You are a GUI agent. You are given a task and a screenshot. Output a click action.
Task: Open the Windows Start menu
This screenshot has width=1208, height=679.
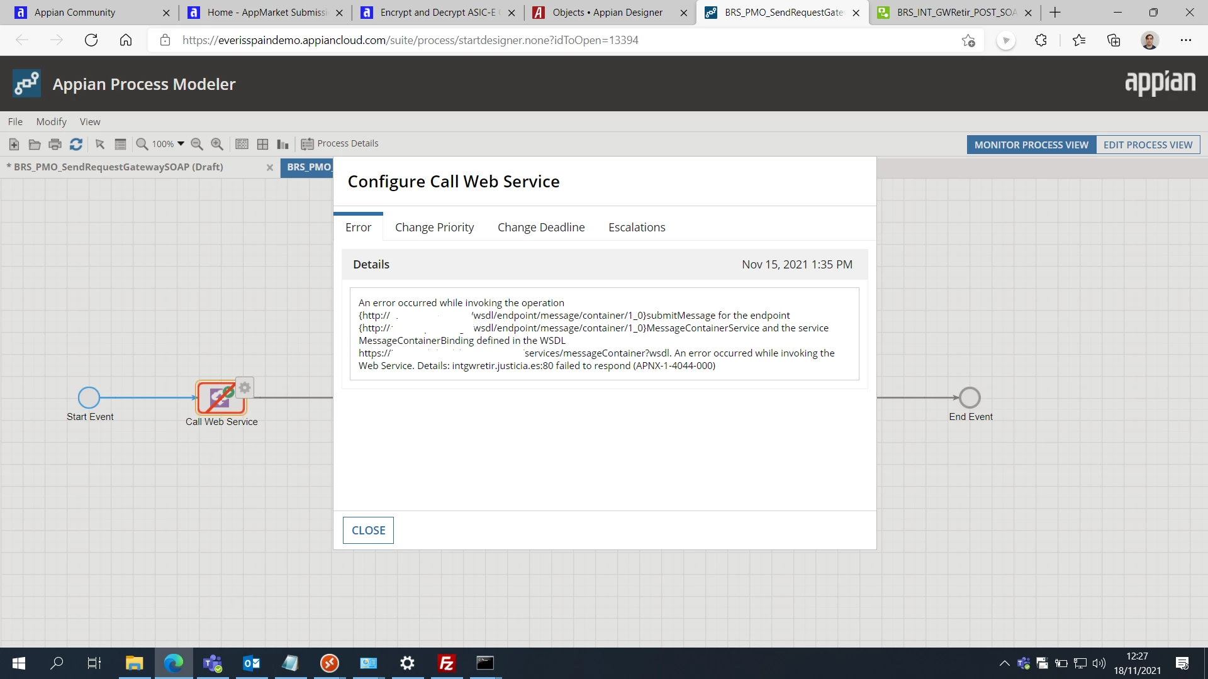click(x=19, y=663)
